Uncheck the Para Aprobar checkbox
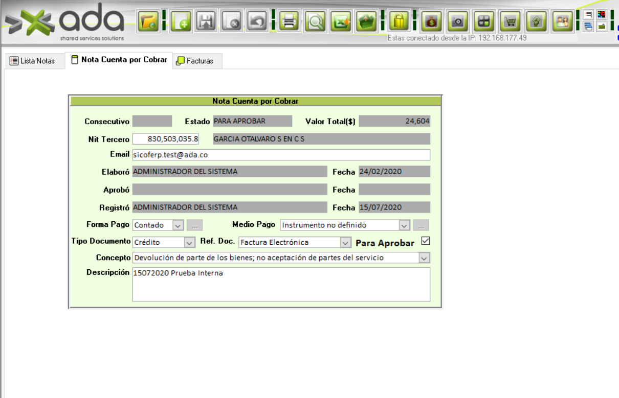The height and width of the screenshot is (398, 619). tap(425, 241)
